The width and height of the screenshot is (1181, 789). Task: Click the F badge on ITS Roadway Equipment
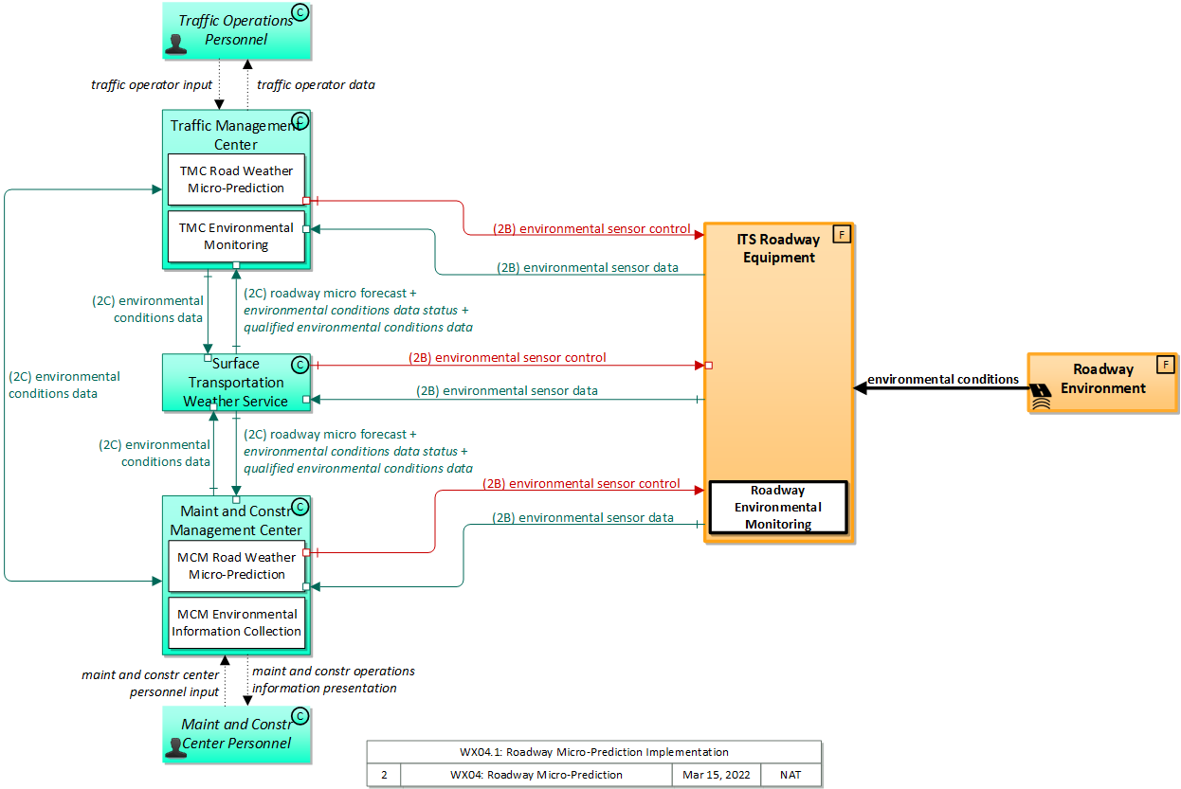pyautogui.click(x=841, y=234)
